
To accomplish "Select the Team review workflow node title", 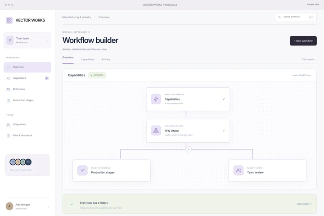I will 256,173.
